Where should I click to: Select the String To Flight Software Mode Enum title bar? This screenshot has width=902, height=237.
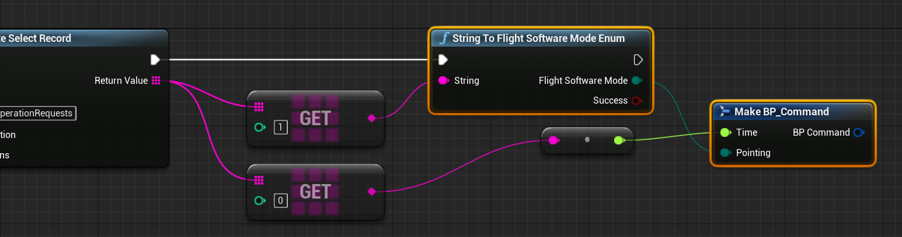click(539, 38)
